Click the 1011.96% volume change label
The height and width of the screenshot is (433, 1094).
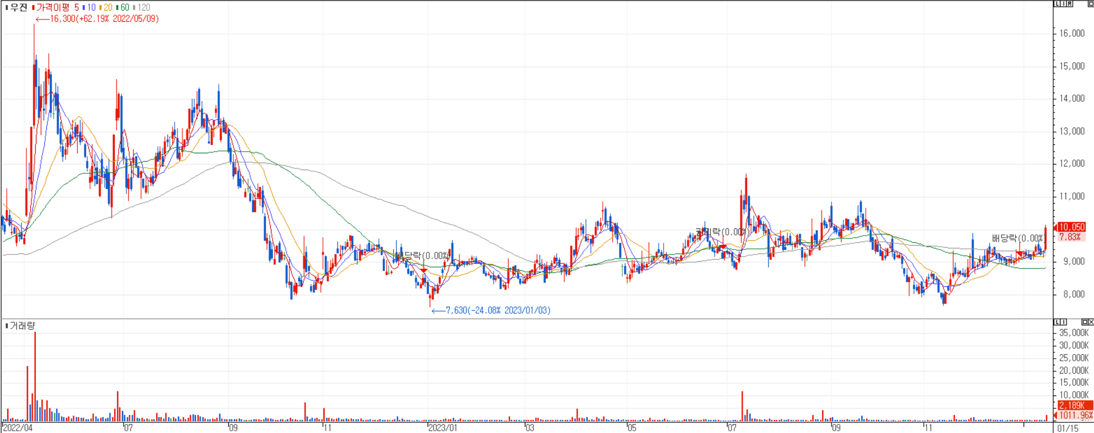pyautogui.click(x=1074, y=415)
